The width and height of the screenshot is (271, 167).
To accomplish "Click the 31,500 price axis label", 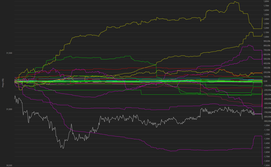I will pos(9,53).
